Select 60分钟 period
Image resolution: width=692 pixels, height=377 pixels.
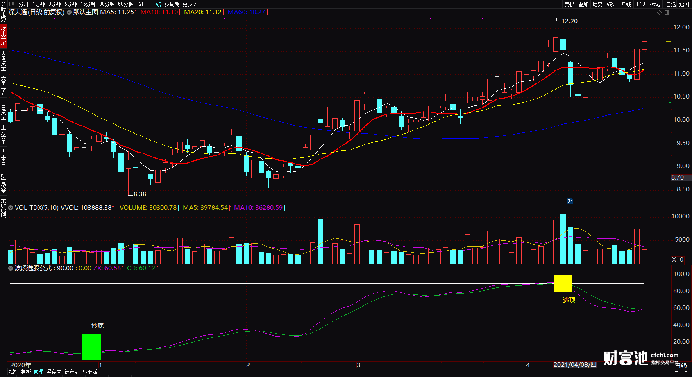point(126,4)
